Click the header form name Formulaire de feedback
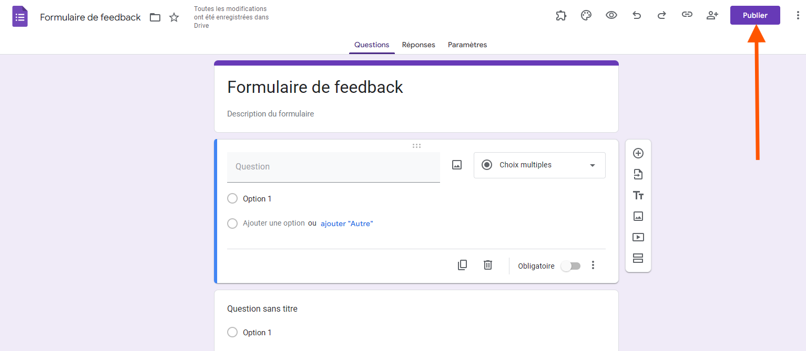This screenshot has width=806, height=351. click(x=90, y=17)
